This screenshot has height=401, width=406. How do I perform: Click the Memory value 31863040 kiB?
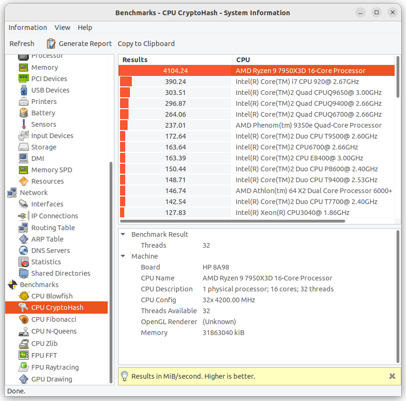click(223, 333)
